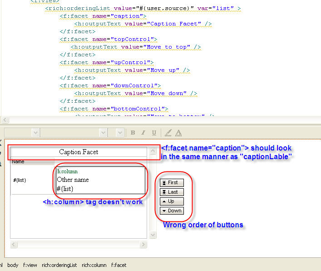Click the "bottomControl" facet name in source

point(138,109)
